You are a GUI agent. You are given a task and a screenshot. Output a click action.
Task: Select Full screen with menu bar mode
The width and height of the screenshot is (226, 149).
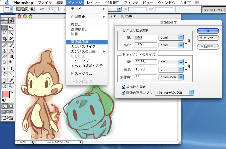click(8, 112)
